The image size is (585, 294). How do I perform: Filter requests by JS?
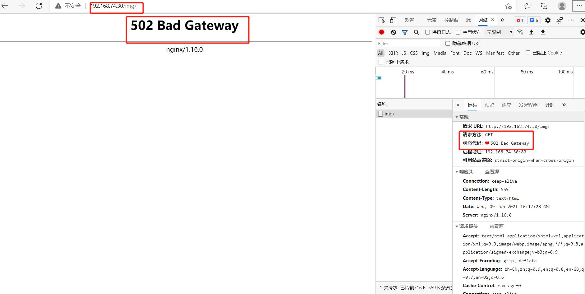tap(404, 53)
